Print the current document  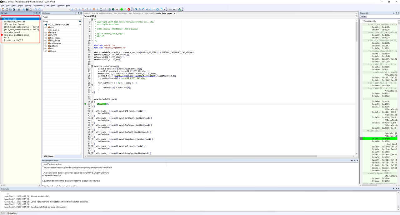(x=19, y=9)
